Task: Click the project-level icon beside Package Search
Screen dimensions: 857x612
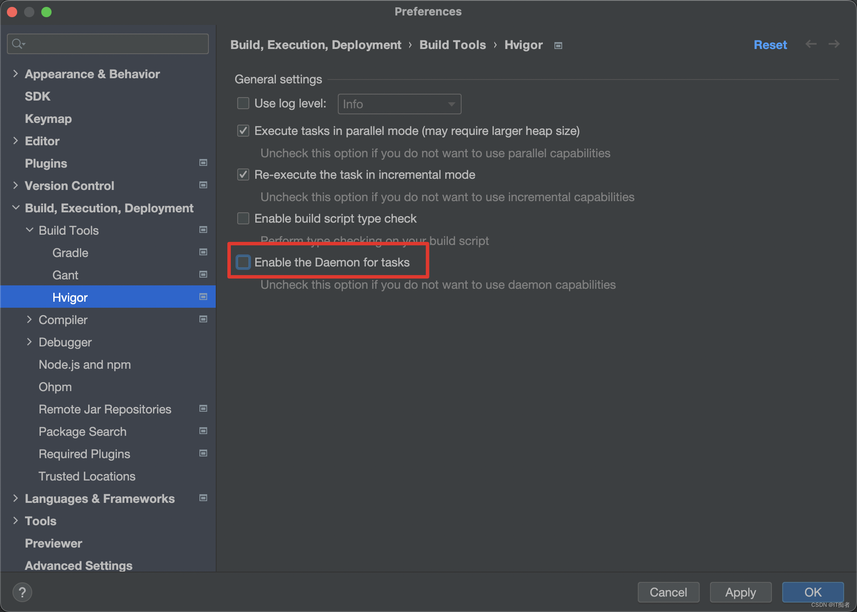Action: tap(203, 431)
